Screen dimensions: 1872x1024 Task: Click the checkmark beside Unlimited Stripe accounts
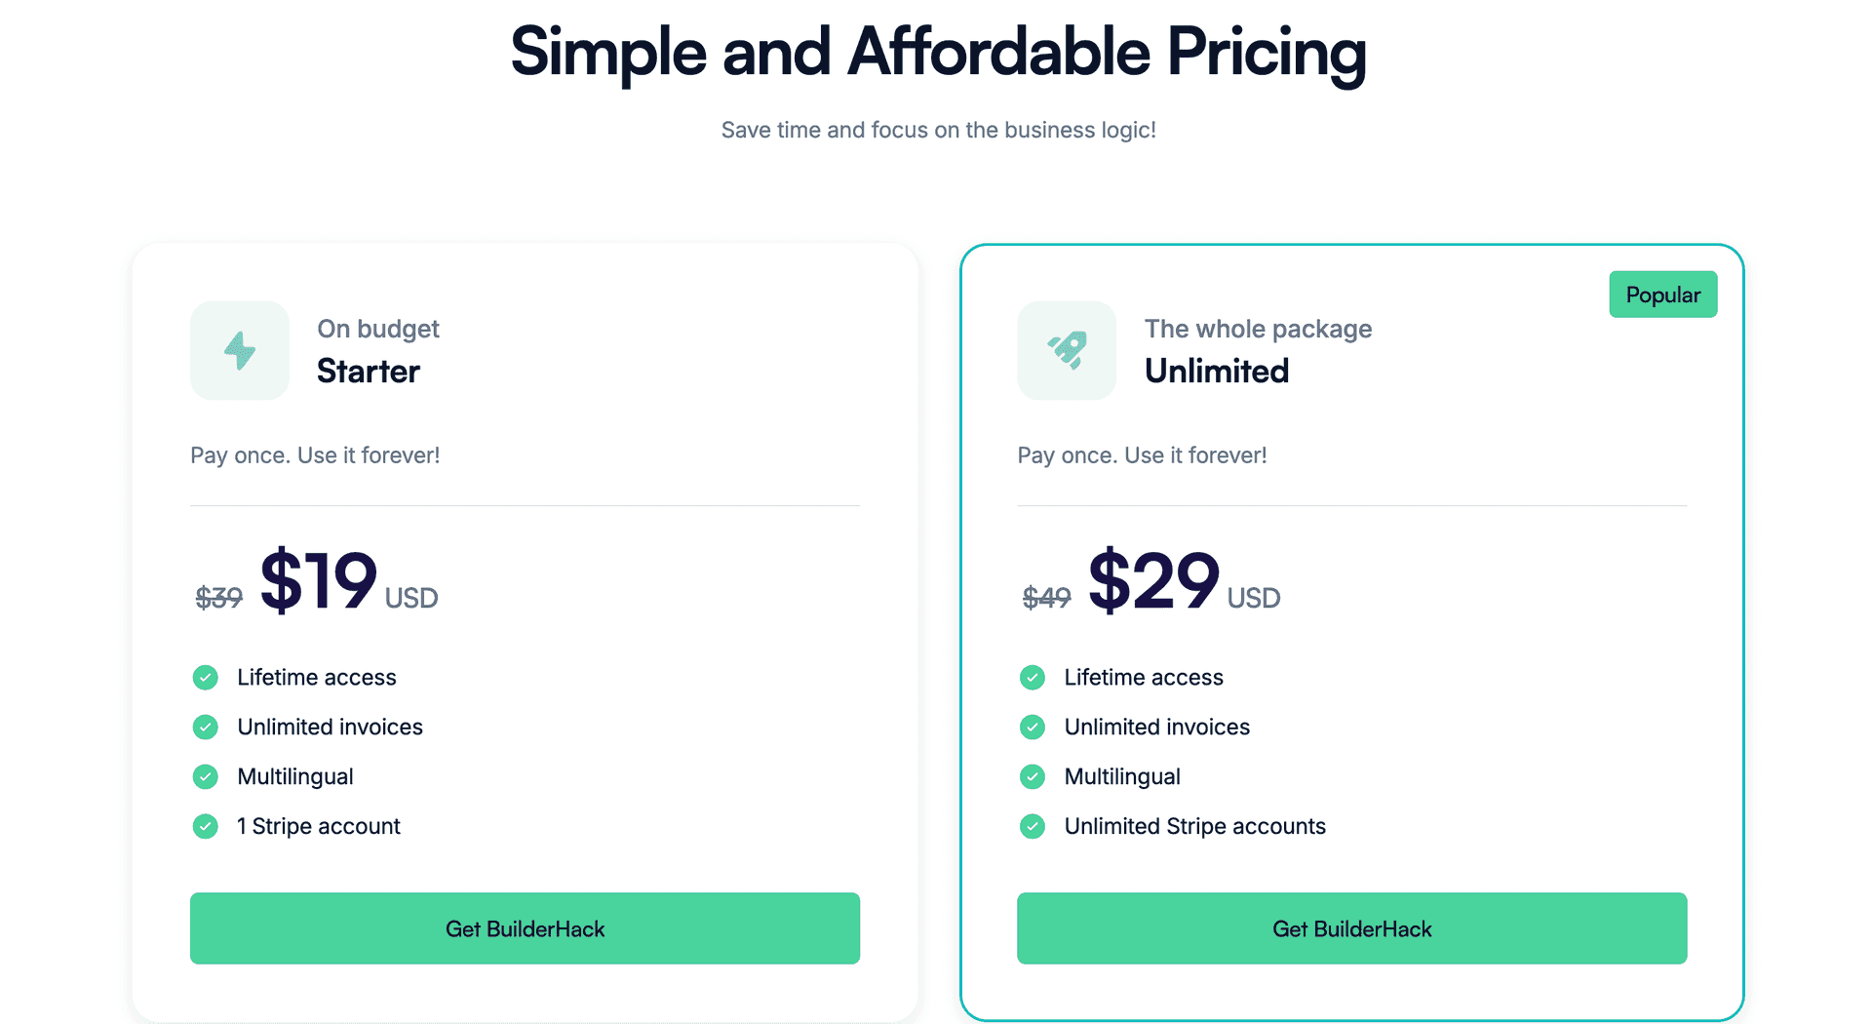click(1032, 826)
